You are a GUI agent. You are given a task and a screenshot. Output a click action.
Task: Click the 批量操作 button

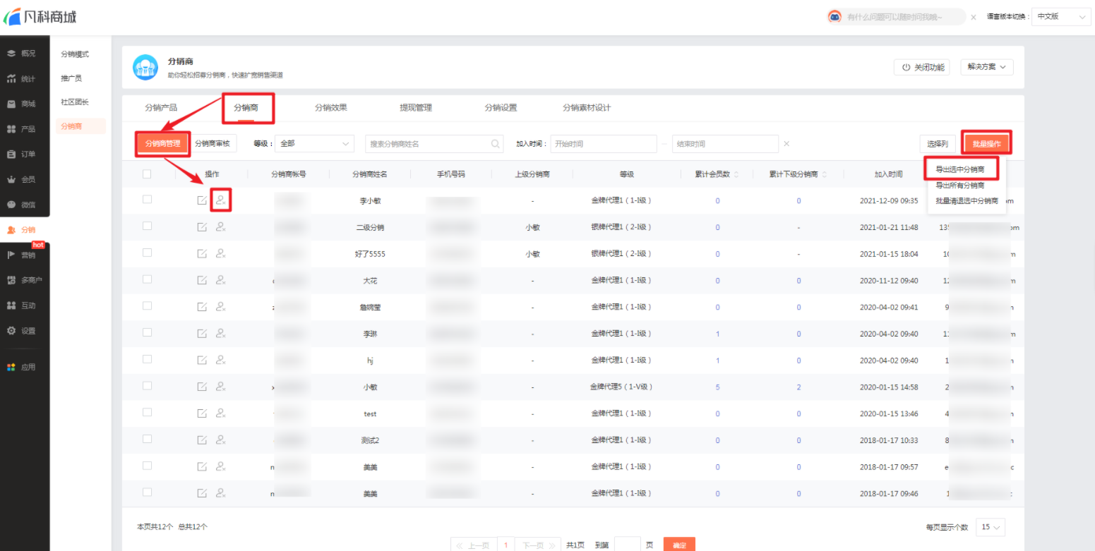[x=987, y=144]
